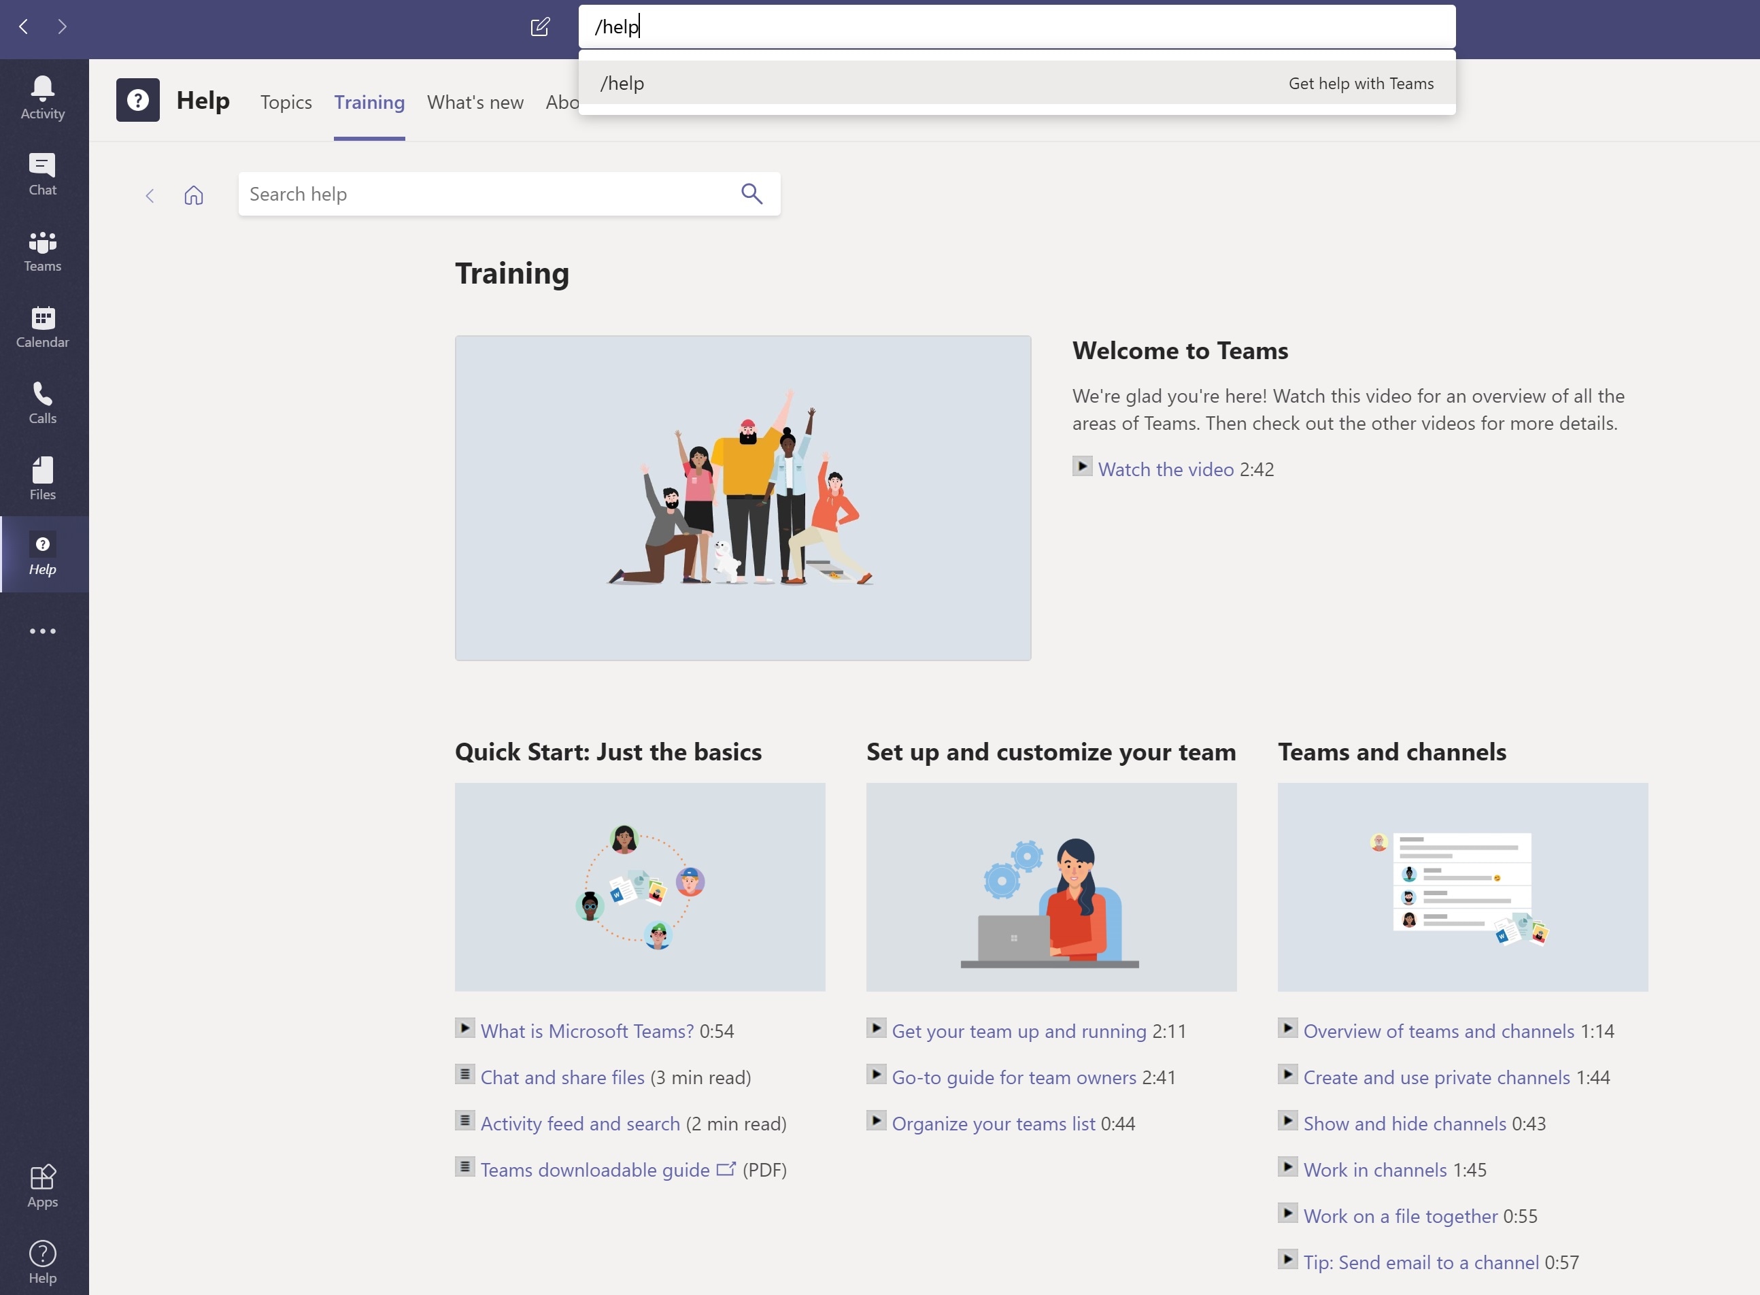Open the Calendar sidebar item

pyautogui.click(x=43, y=327)
